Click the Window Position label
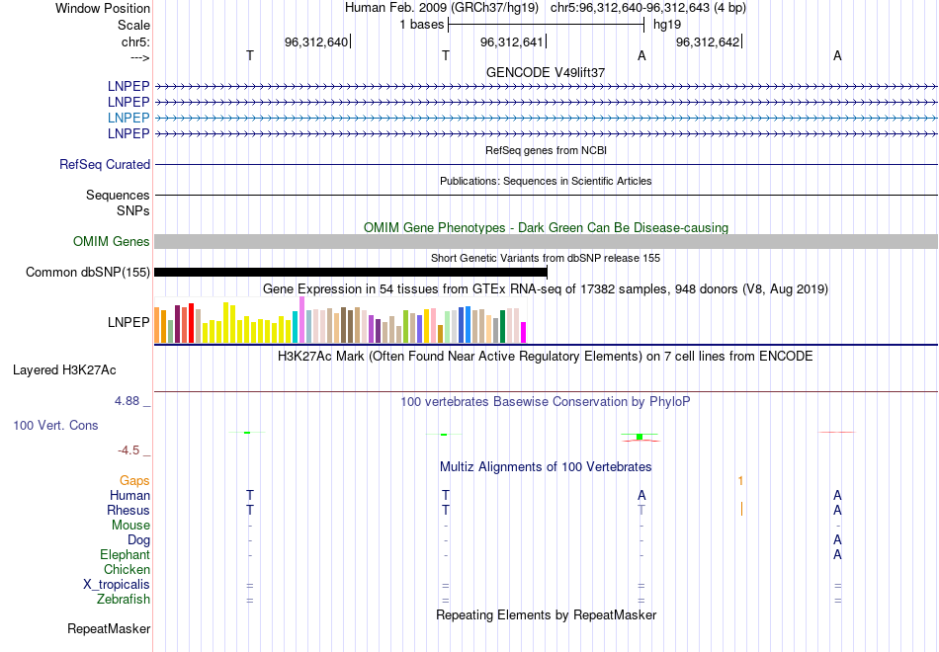 [x=103, y=8]
